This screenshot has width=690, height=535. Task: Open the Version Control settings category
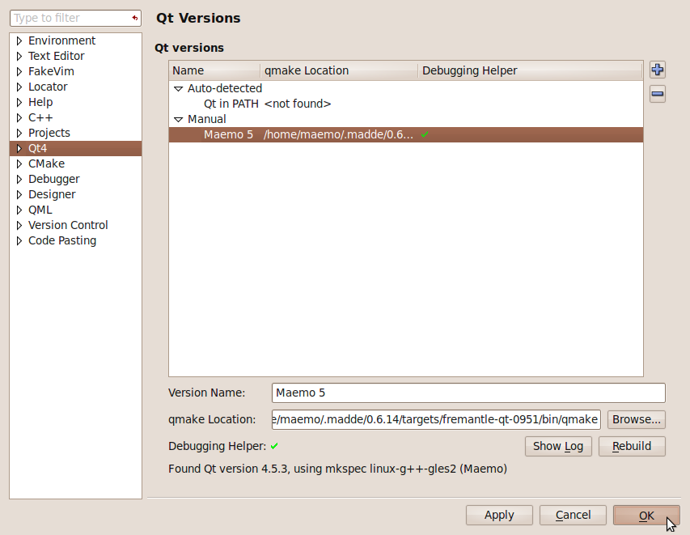[x=68, y=225]
